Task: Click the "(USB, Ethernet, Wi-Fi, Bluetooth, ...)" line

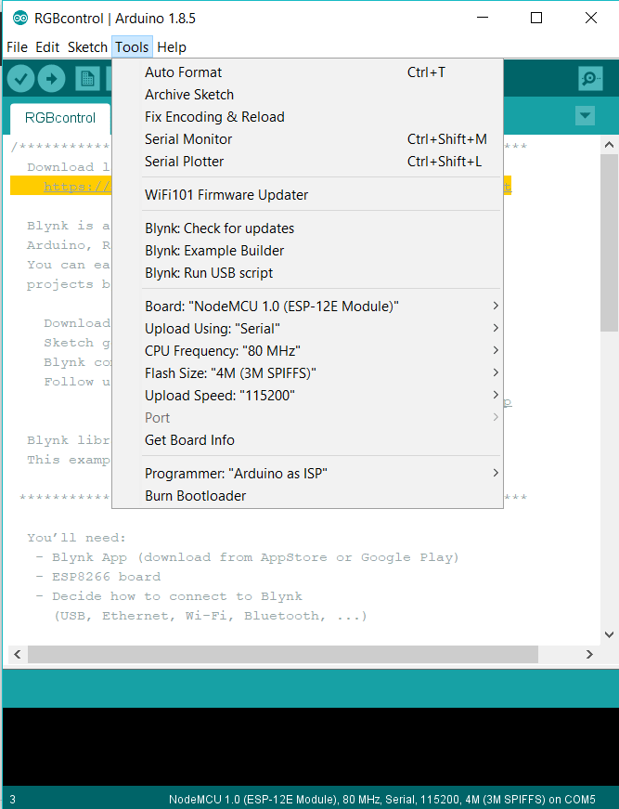Action: click(211, 616)
